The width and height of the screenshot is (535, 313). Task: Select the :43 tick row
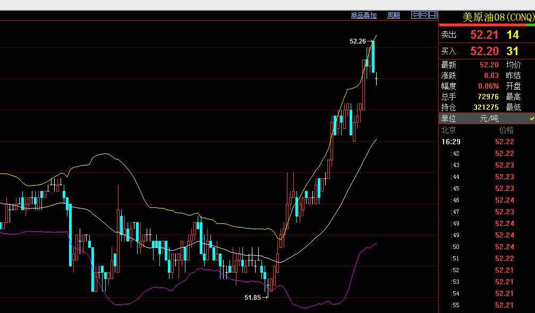[x=487, y=165]
